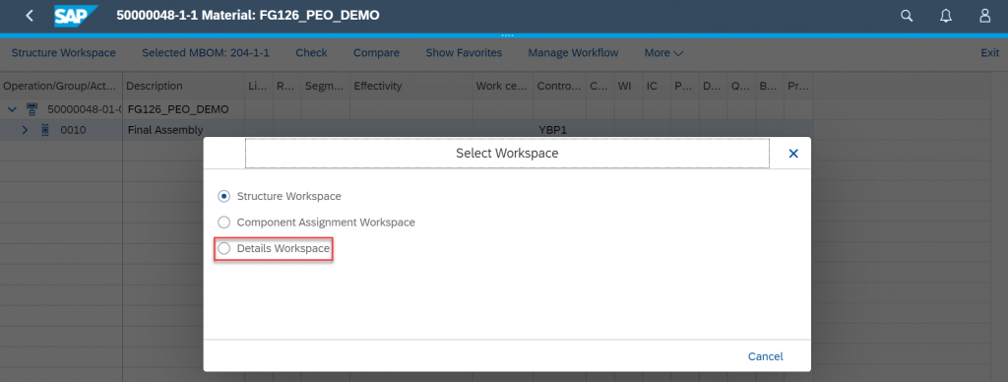Viewport: 1008px width, 382px height.
Task: Select the 0010 tree row
Action: (x=73, y=130)
